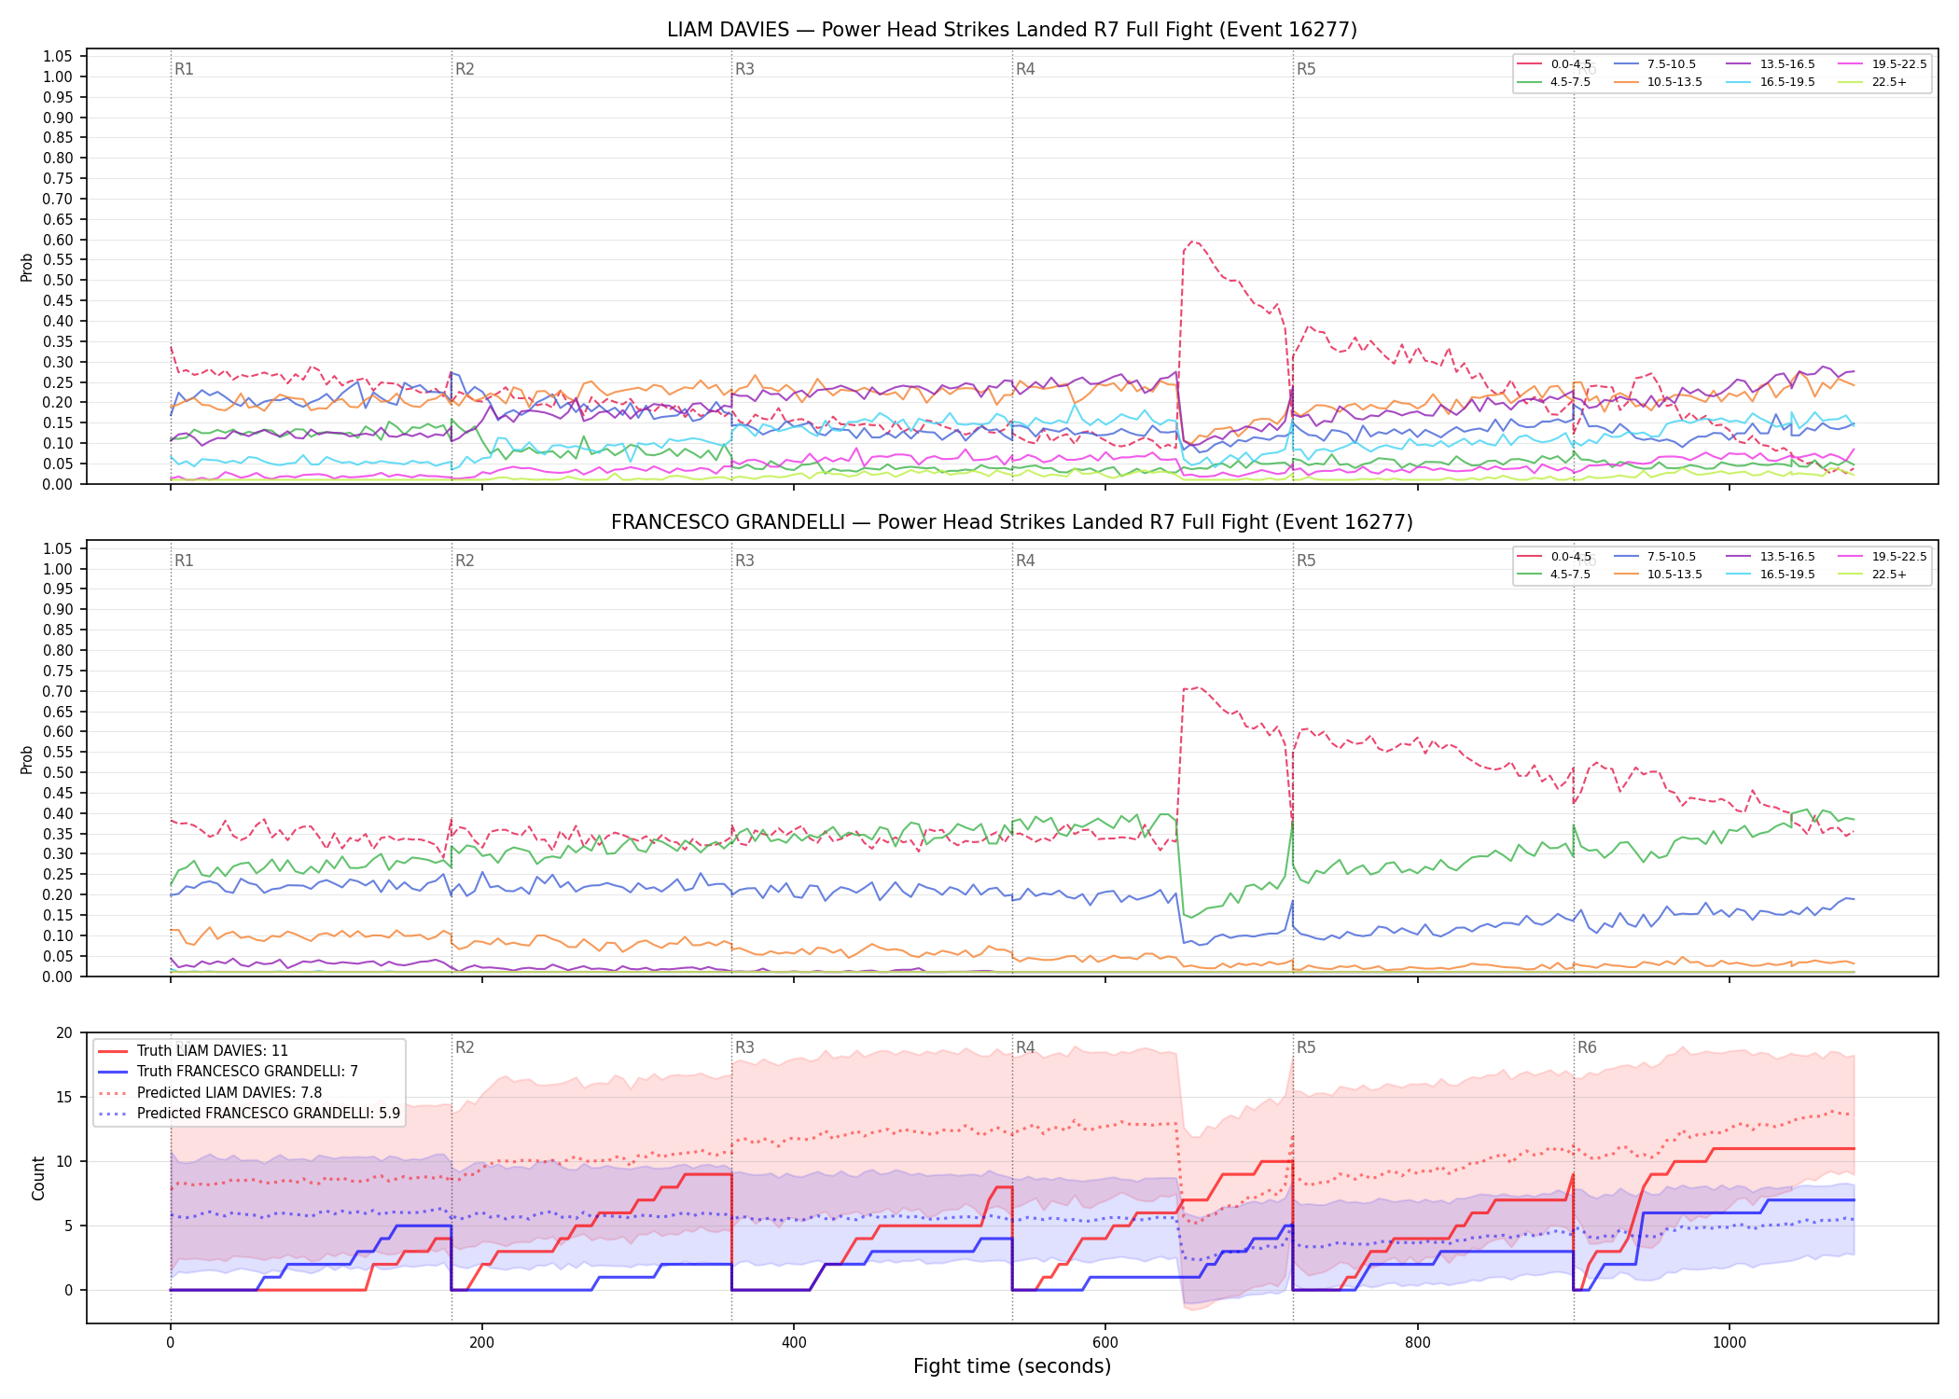Click the 'Prob' axis label of the Francesco Grandelli chart

[27, 759]
